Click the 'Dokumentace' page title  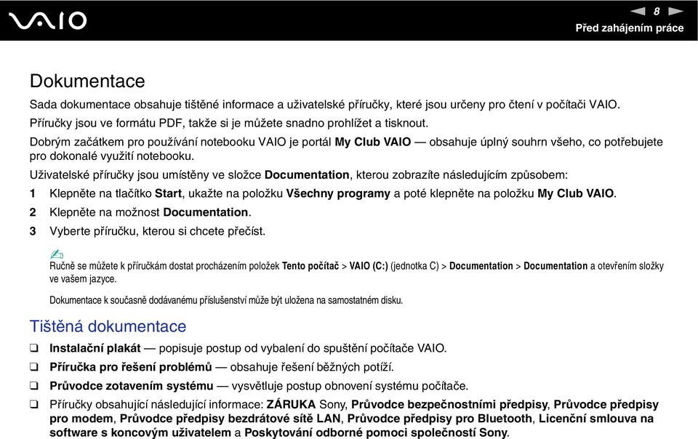pyautogui.click(x=87, y=81)
